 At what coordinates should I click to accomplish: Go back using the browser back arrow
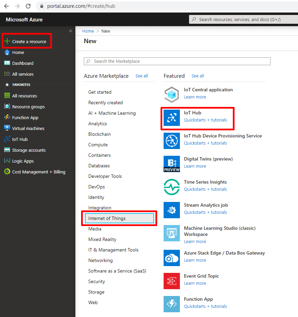point(6,6)
